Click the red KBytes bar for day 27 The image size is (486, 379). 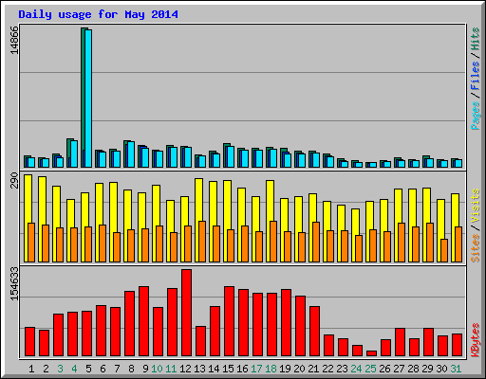(x=400, y=342)
